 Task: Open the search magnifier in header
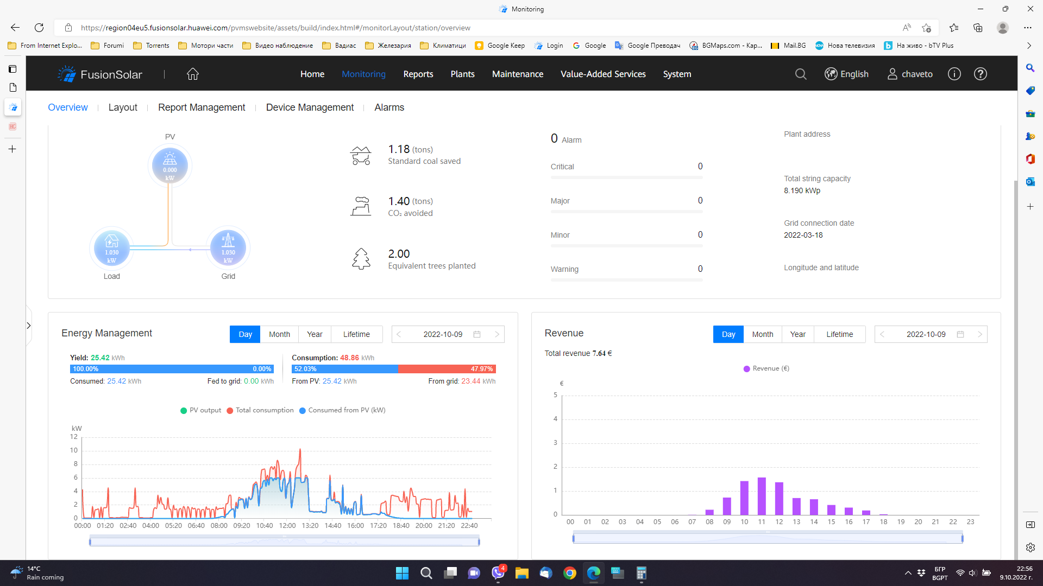click(x=801, y=74)
